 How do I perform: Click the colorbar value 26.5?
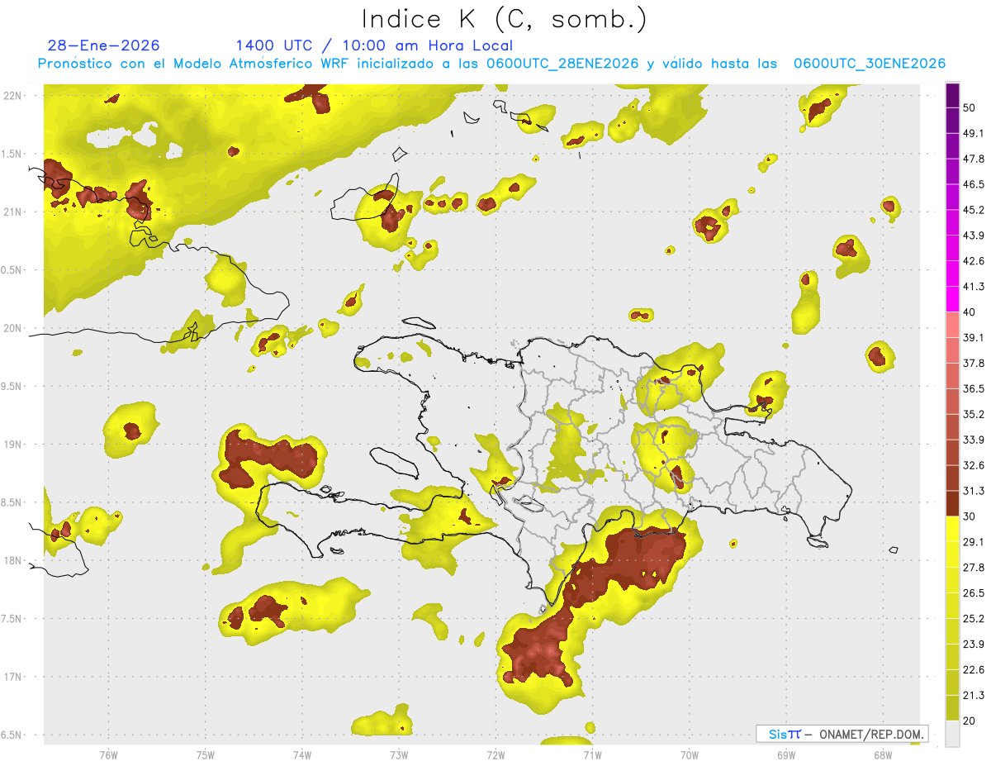[974, 593]
